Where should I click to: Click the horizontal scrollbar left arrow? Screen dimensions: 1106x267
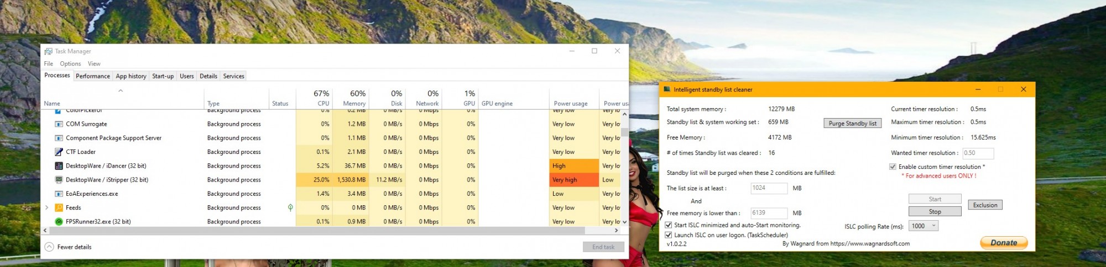pyautogui.click(x=45, y=230)
